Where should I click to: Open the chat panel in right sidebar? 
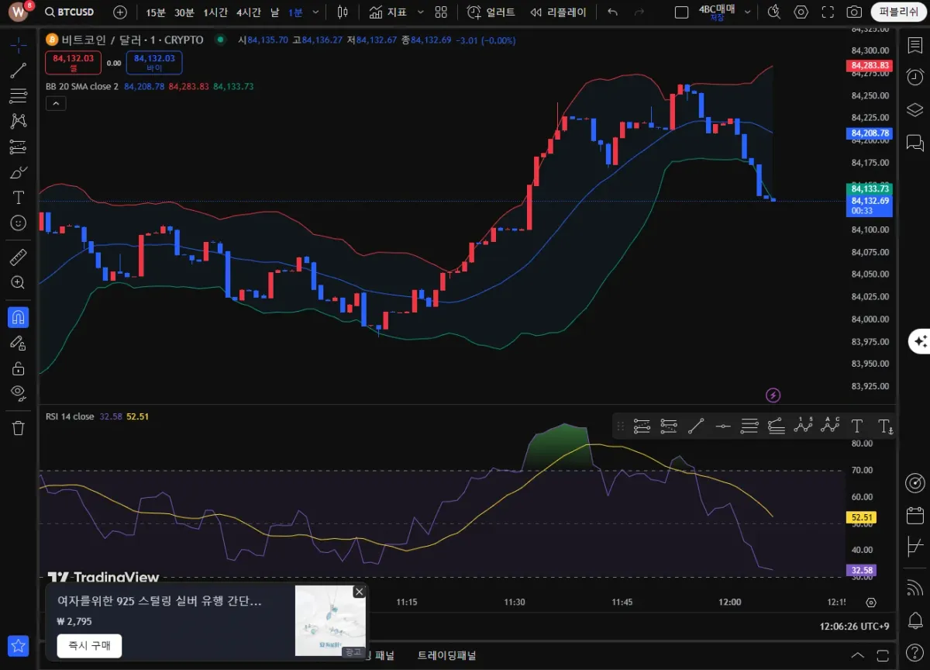coord(915,143)
